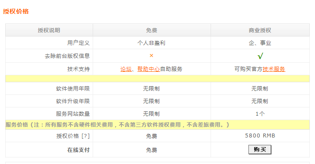The height and width of the screenshot is (164, 315).
Task: Select the 授权说明 column header
Action: coord(49,30)
